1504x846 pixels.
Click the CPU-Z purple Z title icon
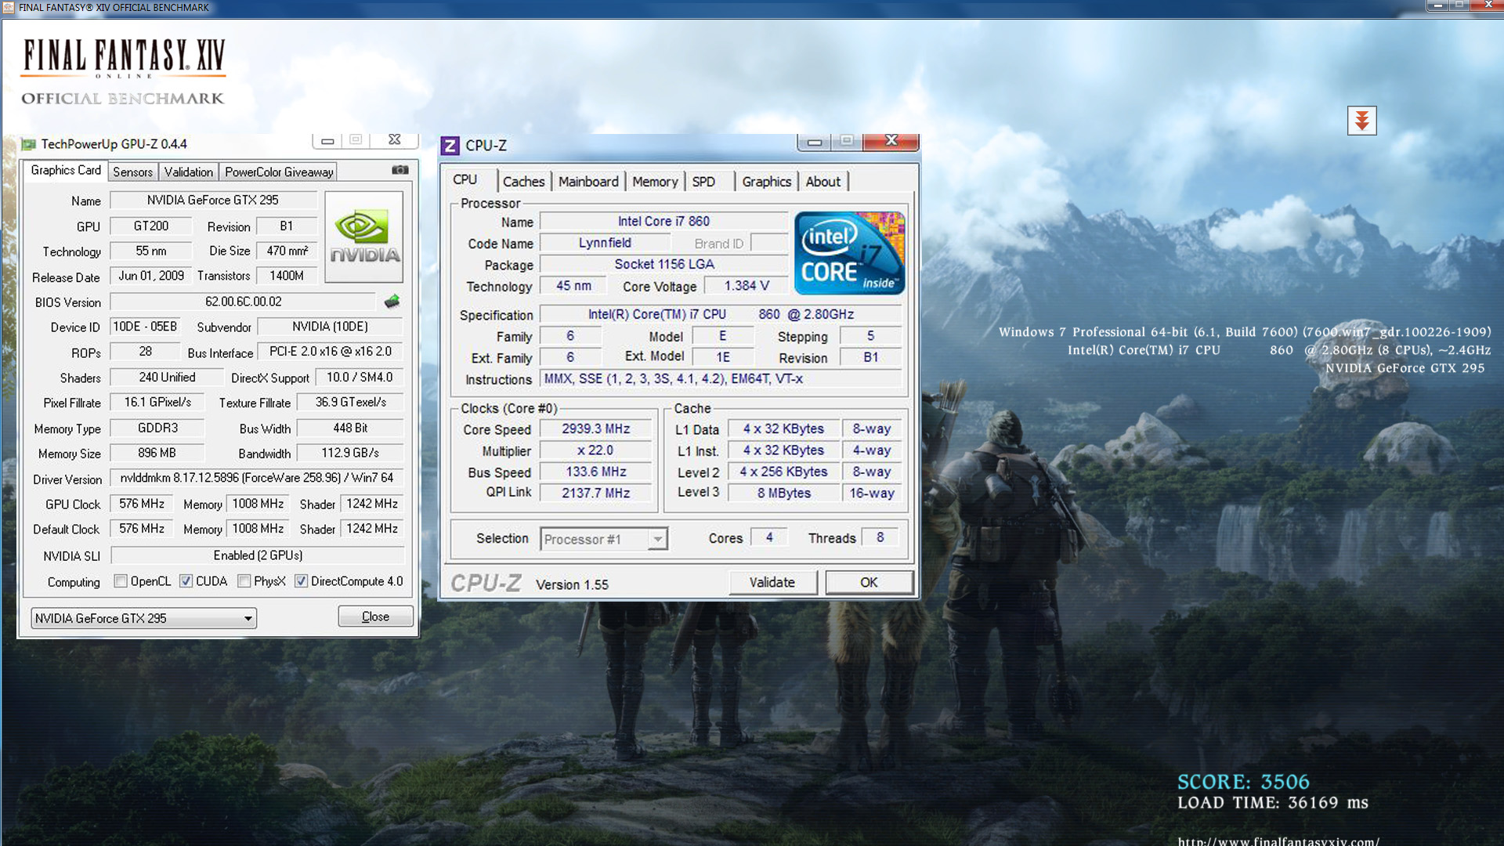[450, 146]
